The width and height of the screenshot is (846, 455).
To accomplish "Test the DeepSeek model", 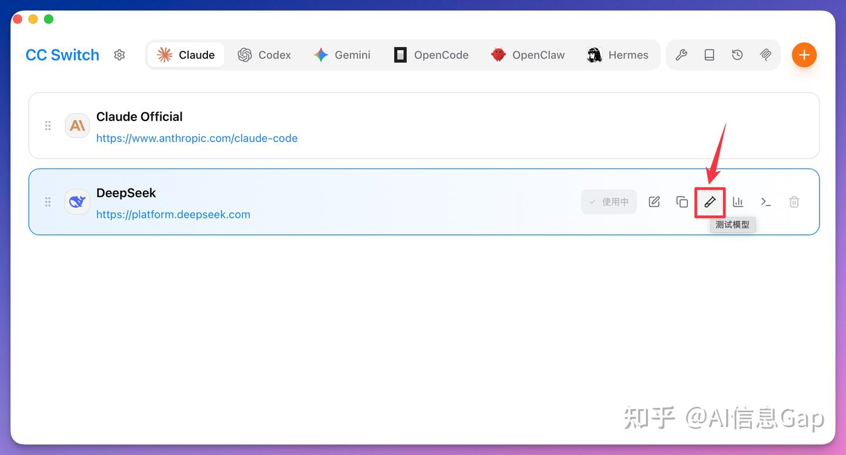I will click(x=710, y=202).
